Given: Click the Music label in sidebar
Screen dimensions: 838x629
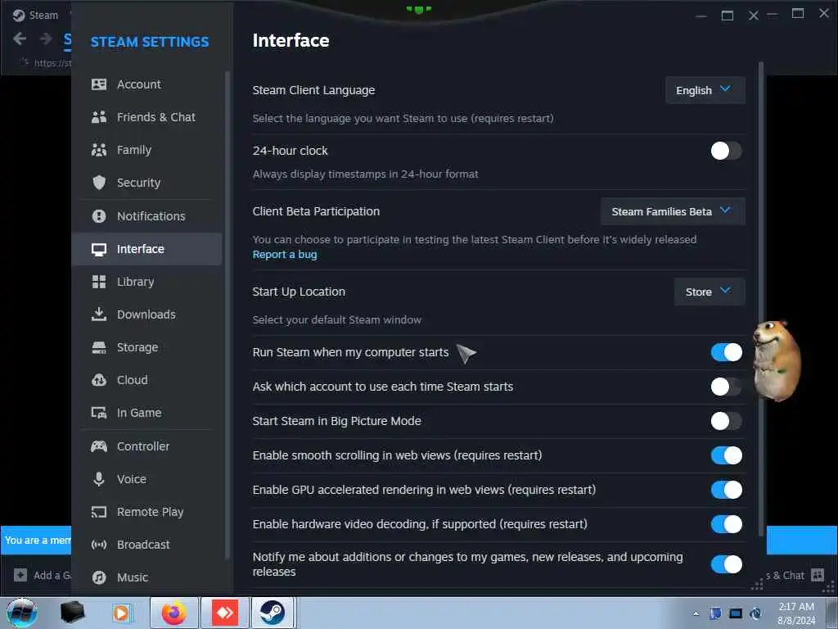Looking at the screenshot, I should pyautogui.click(x=133, y=577).
